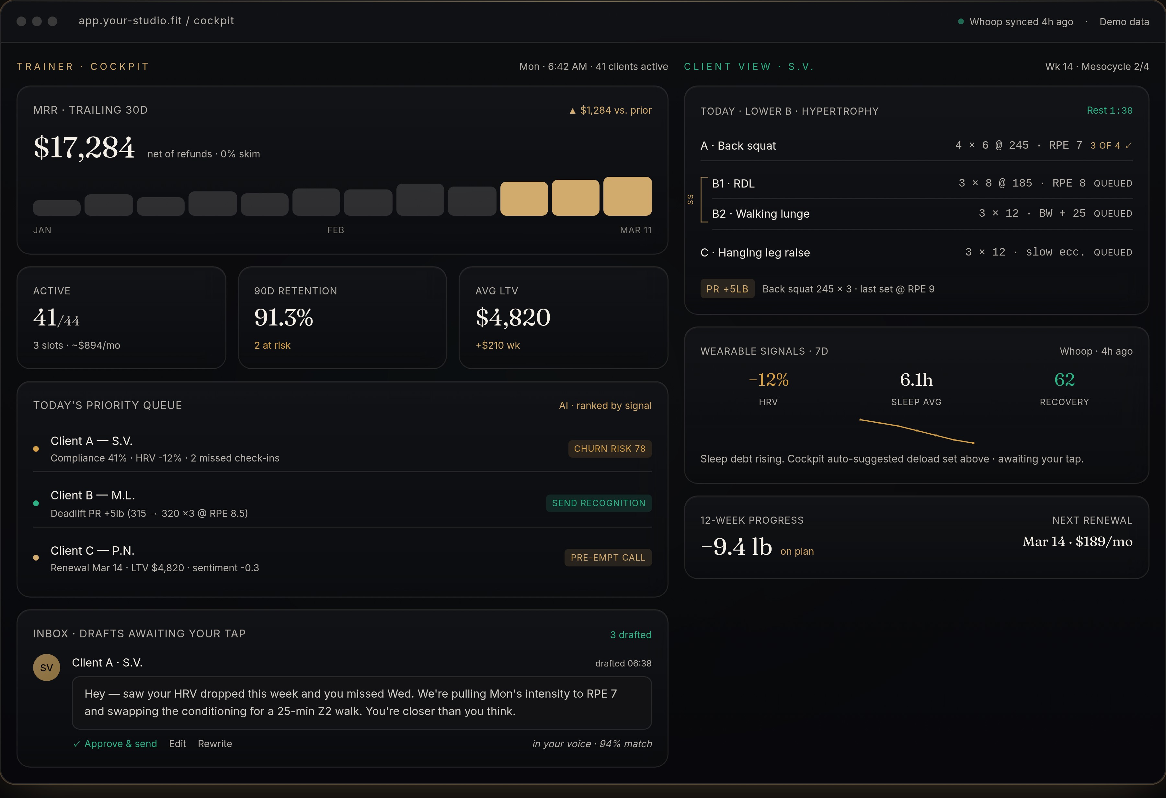
Task: Click the 2 at risk label
Action: click(x=272, y=346)
